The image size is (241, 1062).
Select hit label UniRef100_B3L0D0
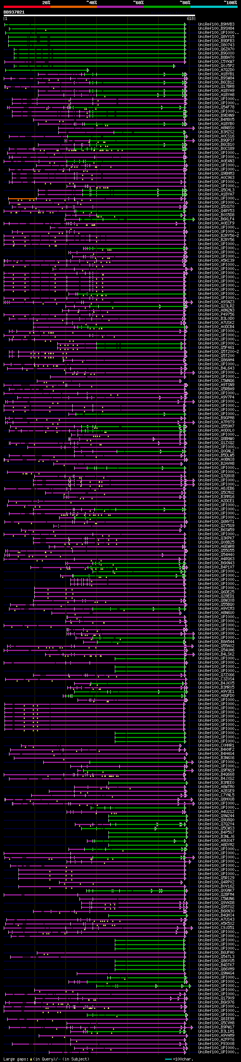point(216,319)
